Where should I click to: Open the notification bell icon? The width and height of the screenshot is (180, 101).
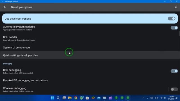tap(177, 98)
